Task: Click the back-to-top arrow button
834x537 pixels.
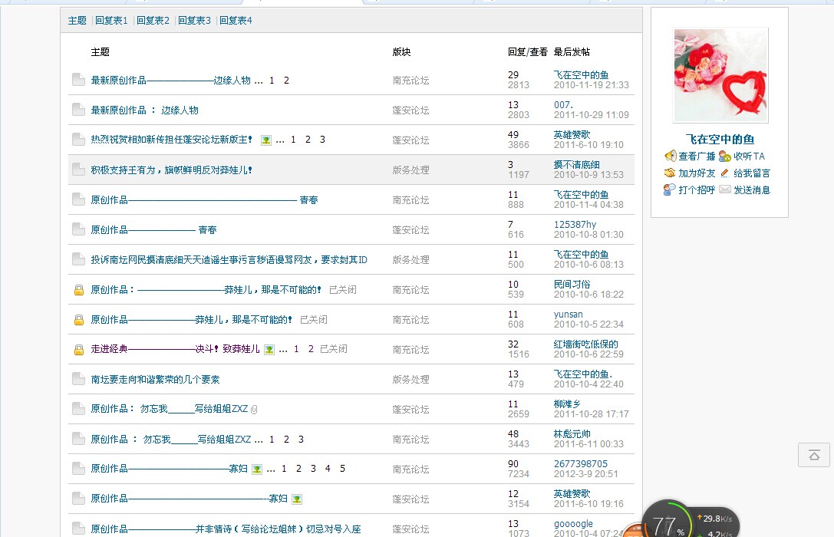Action: pyautogui.click(x=813, y=455)
